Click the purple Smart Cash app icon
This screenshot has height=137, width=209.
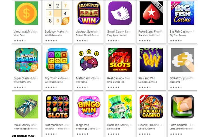(120, 13)
